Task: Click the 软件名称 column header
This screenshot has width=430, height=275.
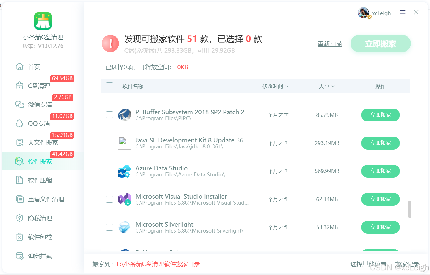Action: pyautogui.click(x=133, y=86)
